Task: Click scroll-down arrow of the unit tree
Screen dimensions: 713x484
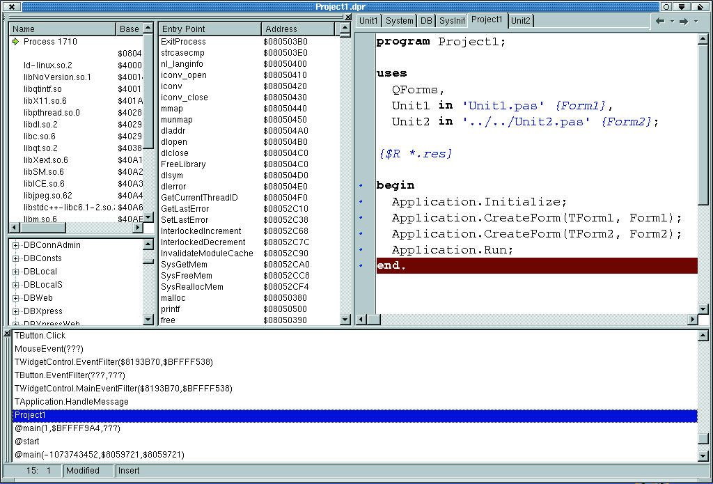Action: (148, 320)
